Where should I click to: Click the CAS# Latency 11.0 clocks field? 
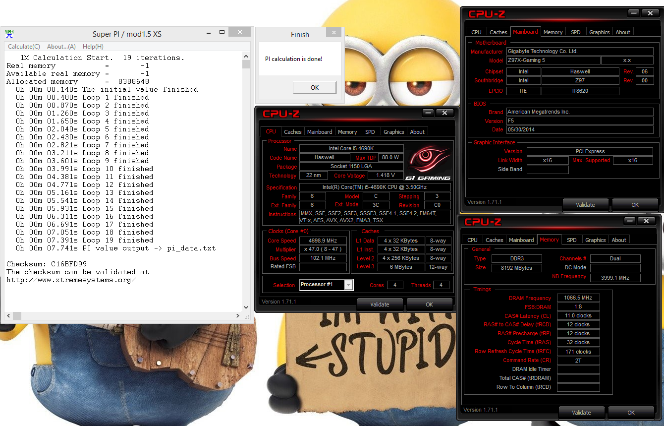(578, 316)
